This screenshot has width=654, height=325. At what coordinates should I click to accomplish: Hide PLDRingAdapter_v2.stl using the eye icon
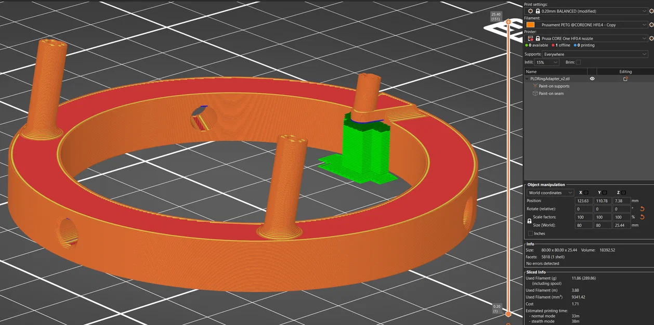click(x=592, y=79)
